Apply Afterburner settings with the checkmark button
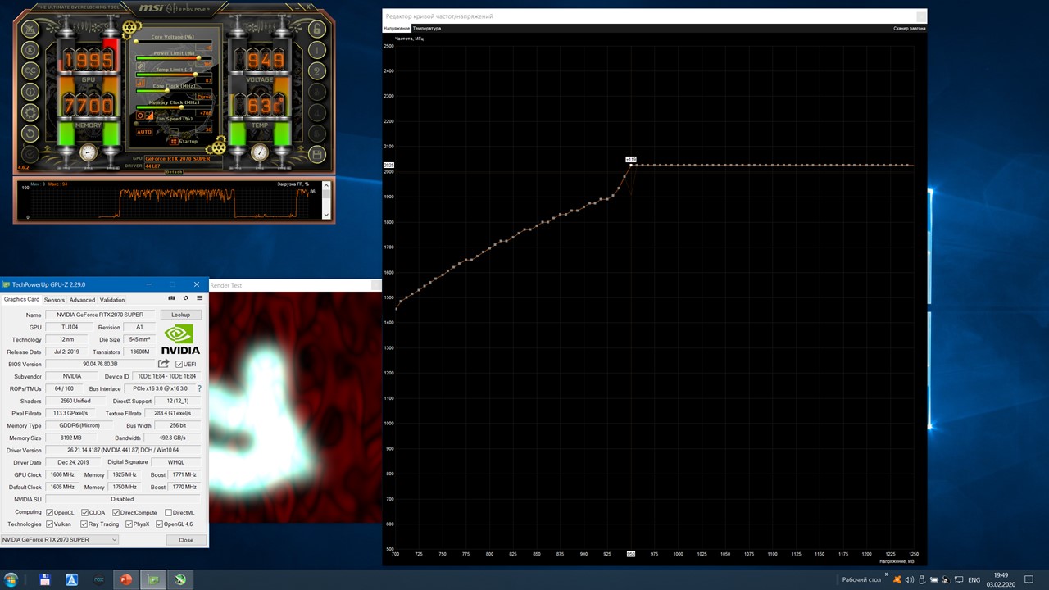Image resolution: width=1049 pixels, height=590 pixels. (x=30, y=154)
